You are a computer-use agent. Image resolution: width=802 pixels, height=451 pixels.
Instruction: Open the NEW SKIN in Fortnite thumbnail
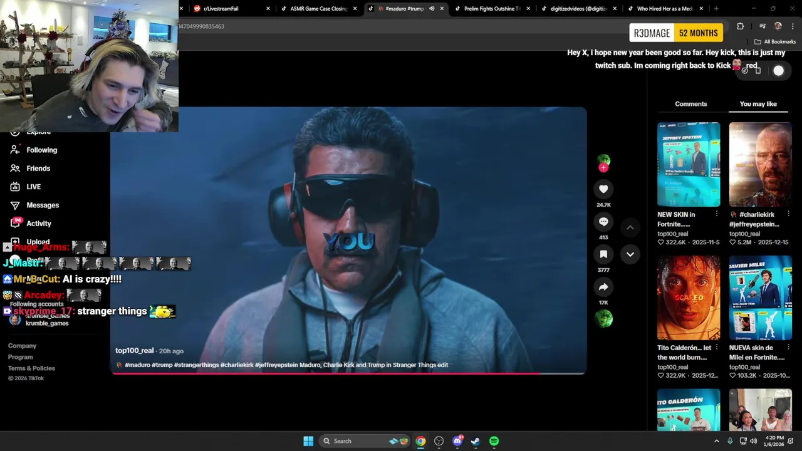(689, 164)
